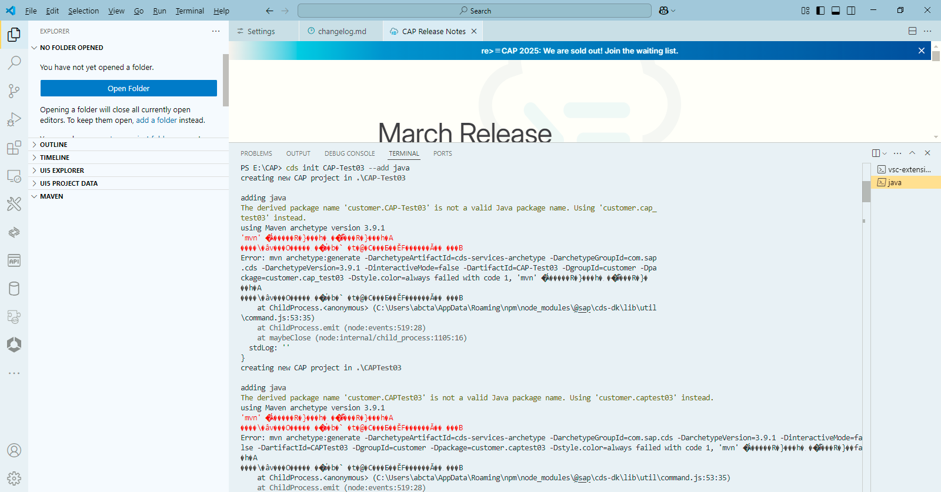Open the API view in activity bar
The height and width of the screenshot is (492, 941).
[x=14, y=260]
